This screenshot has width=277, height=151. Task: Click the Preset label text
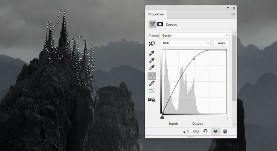click(154, 36)
